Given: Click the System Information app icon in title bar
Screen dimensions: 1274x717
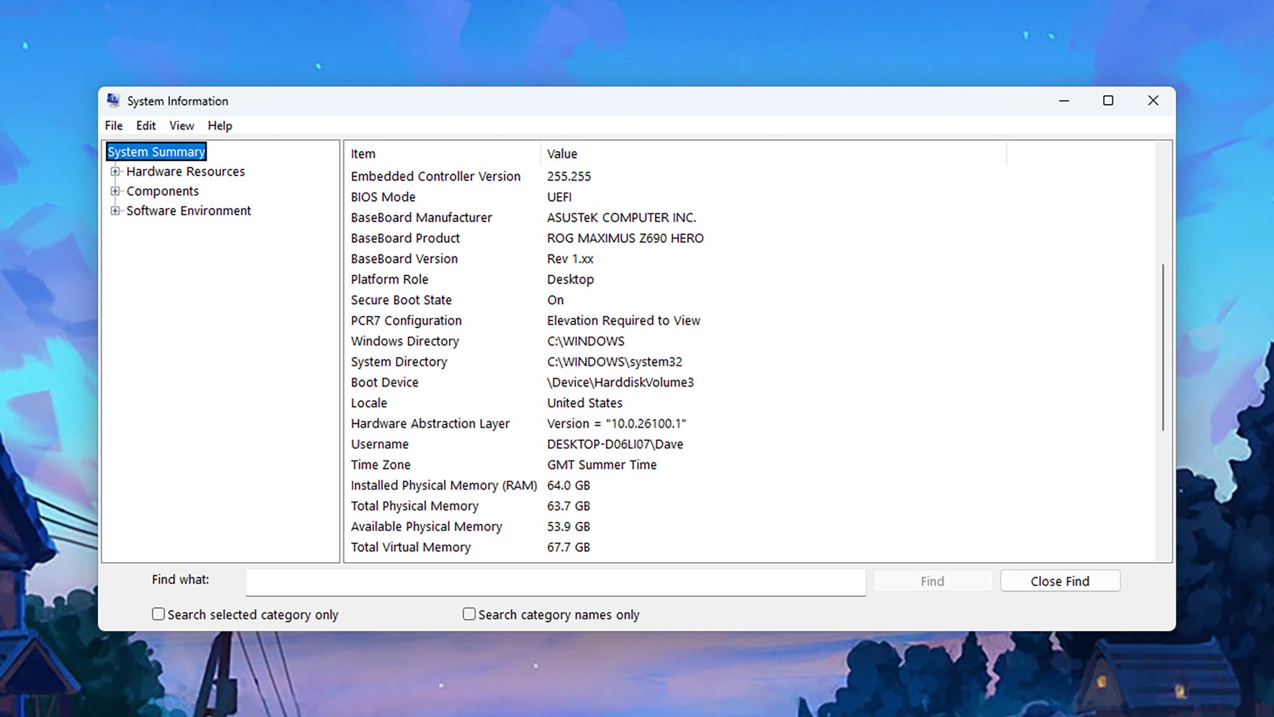Looking at the screenshot, I should pyautogui.click(x=113, y=101).
